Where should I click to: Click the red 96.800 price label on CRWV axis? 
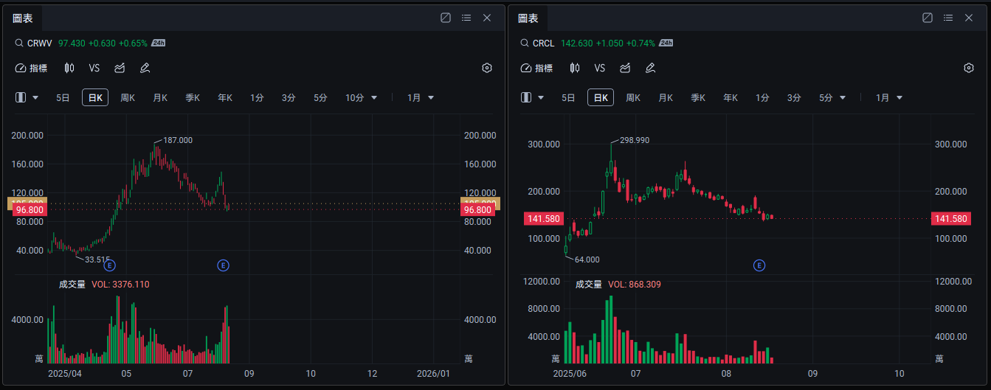point(27,210)
